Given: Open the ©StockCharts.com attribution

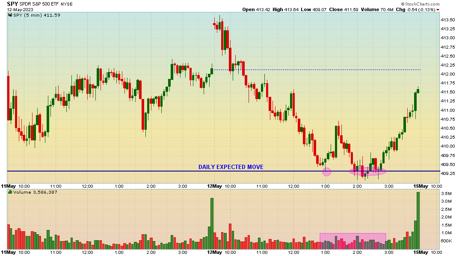Looking at the screenshot, I should pyautogui.click(x=420, y=4).
